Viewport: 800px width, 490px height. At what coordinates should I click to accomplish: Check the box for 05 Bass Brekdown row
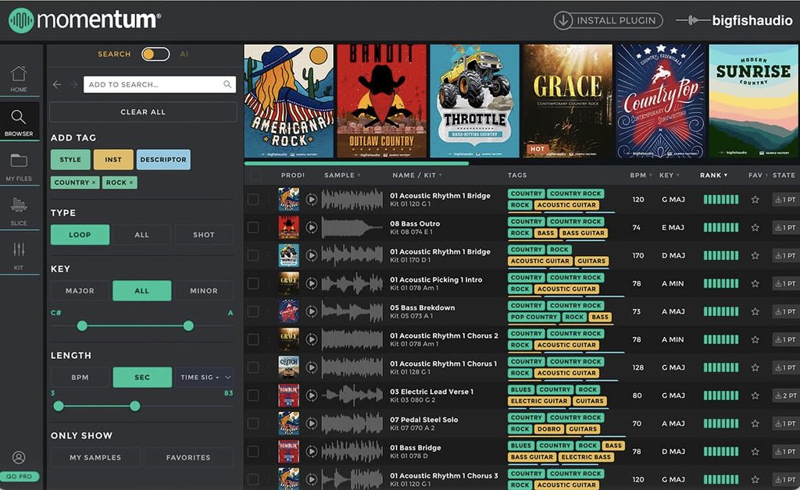point(253,312)
